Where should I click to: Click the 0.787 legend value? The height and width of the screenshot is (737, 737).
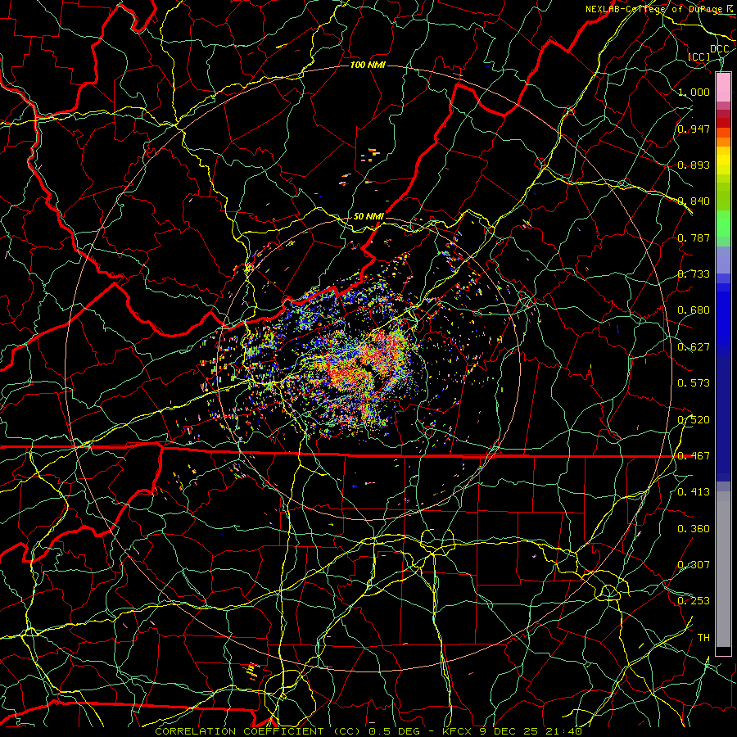[x=694, y=237]
